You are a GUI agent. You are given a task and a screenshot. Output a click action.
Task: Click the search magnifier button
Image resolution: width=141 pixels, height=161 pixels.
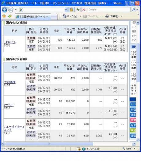(134, 10)
